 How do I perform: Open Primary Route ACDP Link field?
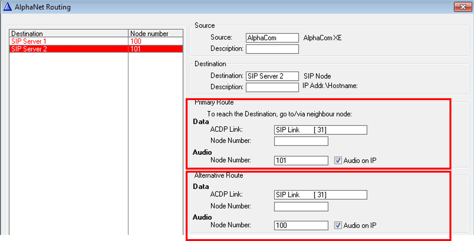tap(320, 130)
